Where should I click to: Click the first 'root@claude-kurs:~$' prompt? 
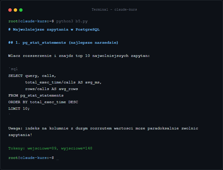tap(31, 21)
